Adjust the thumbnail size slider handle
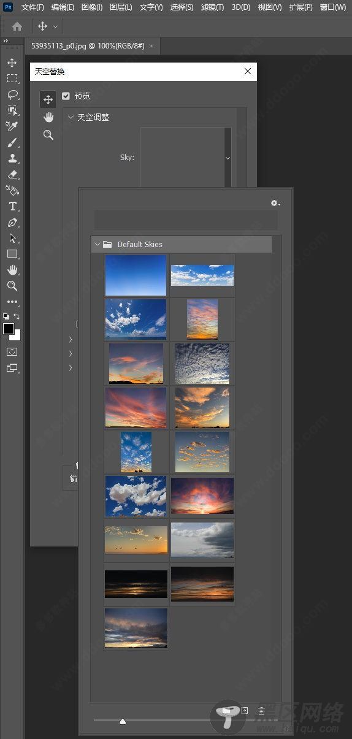 tap(123, 721)
